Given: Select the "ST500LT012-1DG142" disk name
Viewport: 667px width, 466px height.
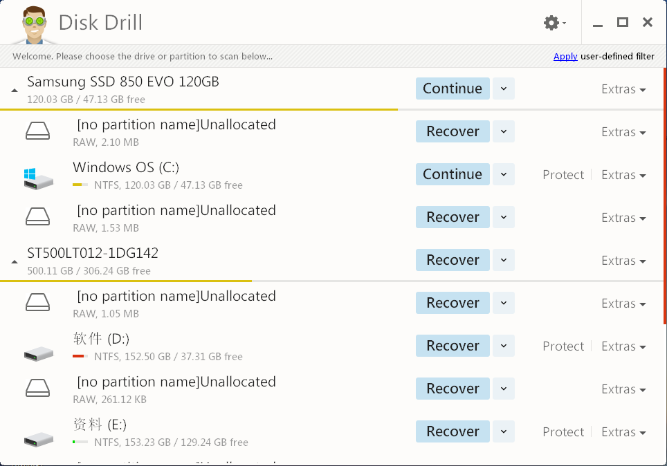Looking at the screenshot, I should (93, 253).
